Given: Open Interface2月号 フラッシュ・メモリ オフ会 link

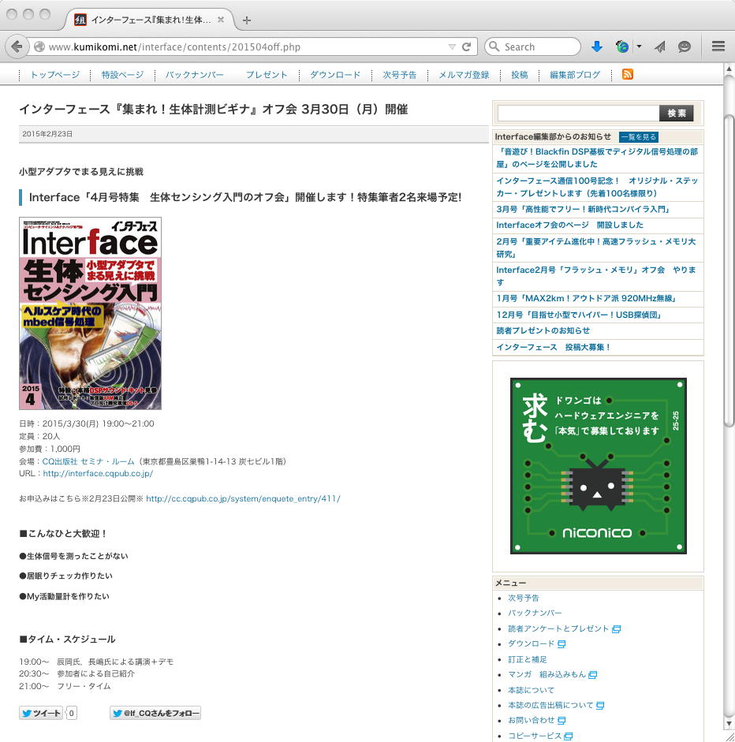Looking at the screenshot, I should pyautogui.click(x=596, y=276).
